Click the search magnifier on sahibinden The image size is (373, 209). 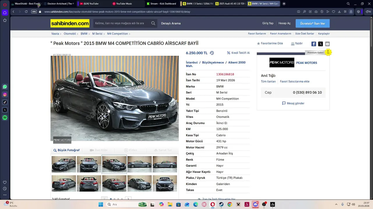(153, 23)
